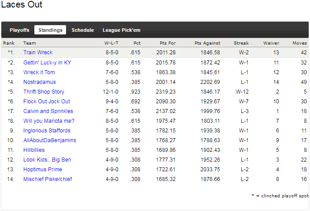This screenshot has height=211, width=310.
Task: Click Calvin and Sprinkles team link
Action: tap(48, 111)
